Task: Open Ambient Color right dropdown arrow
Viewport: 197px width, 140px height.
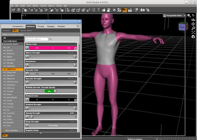Action: coord(76,100)
